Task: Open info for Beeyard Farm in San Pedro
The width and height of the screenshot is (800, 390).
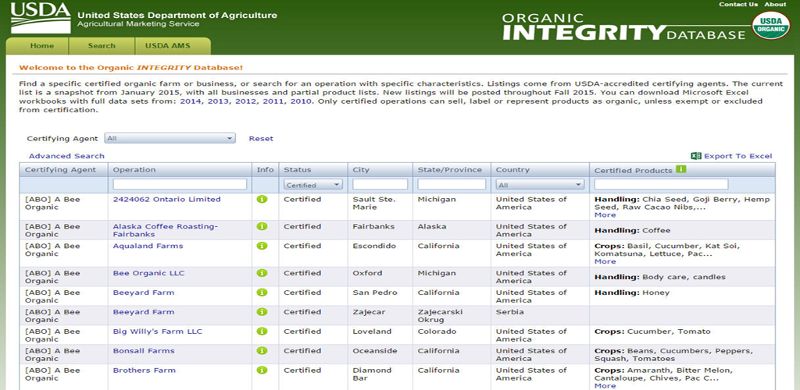Action: pyautogui.click(x=262, y=292)
